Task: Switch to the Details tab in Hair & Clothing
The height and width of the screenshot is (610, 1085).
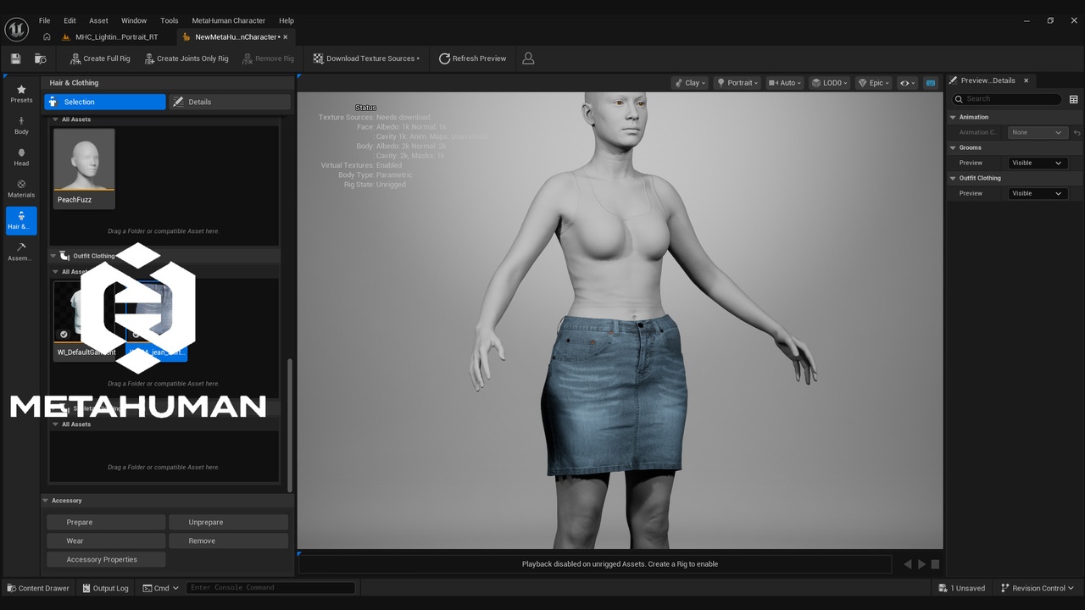Action: point(229,102)
